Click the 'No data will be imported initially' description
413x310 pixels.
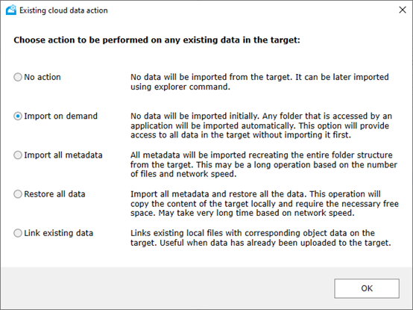coord(261,125)
